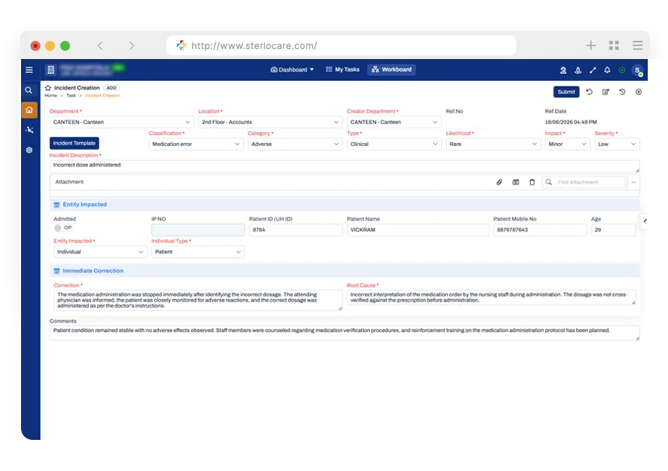Open the Severity dropdown showing Low

pos(617,145)
